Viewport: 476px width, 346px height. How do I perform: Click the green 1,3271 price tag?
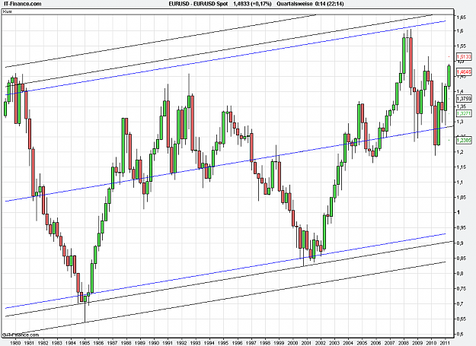click(464, 113)
